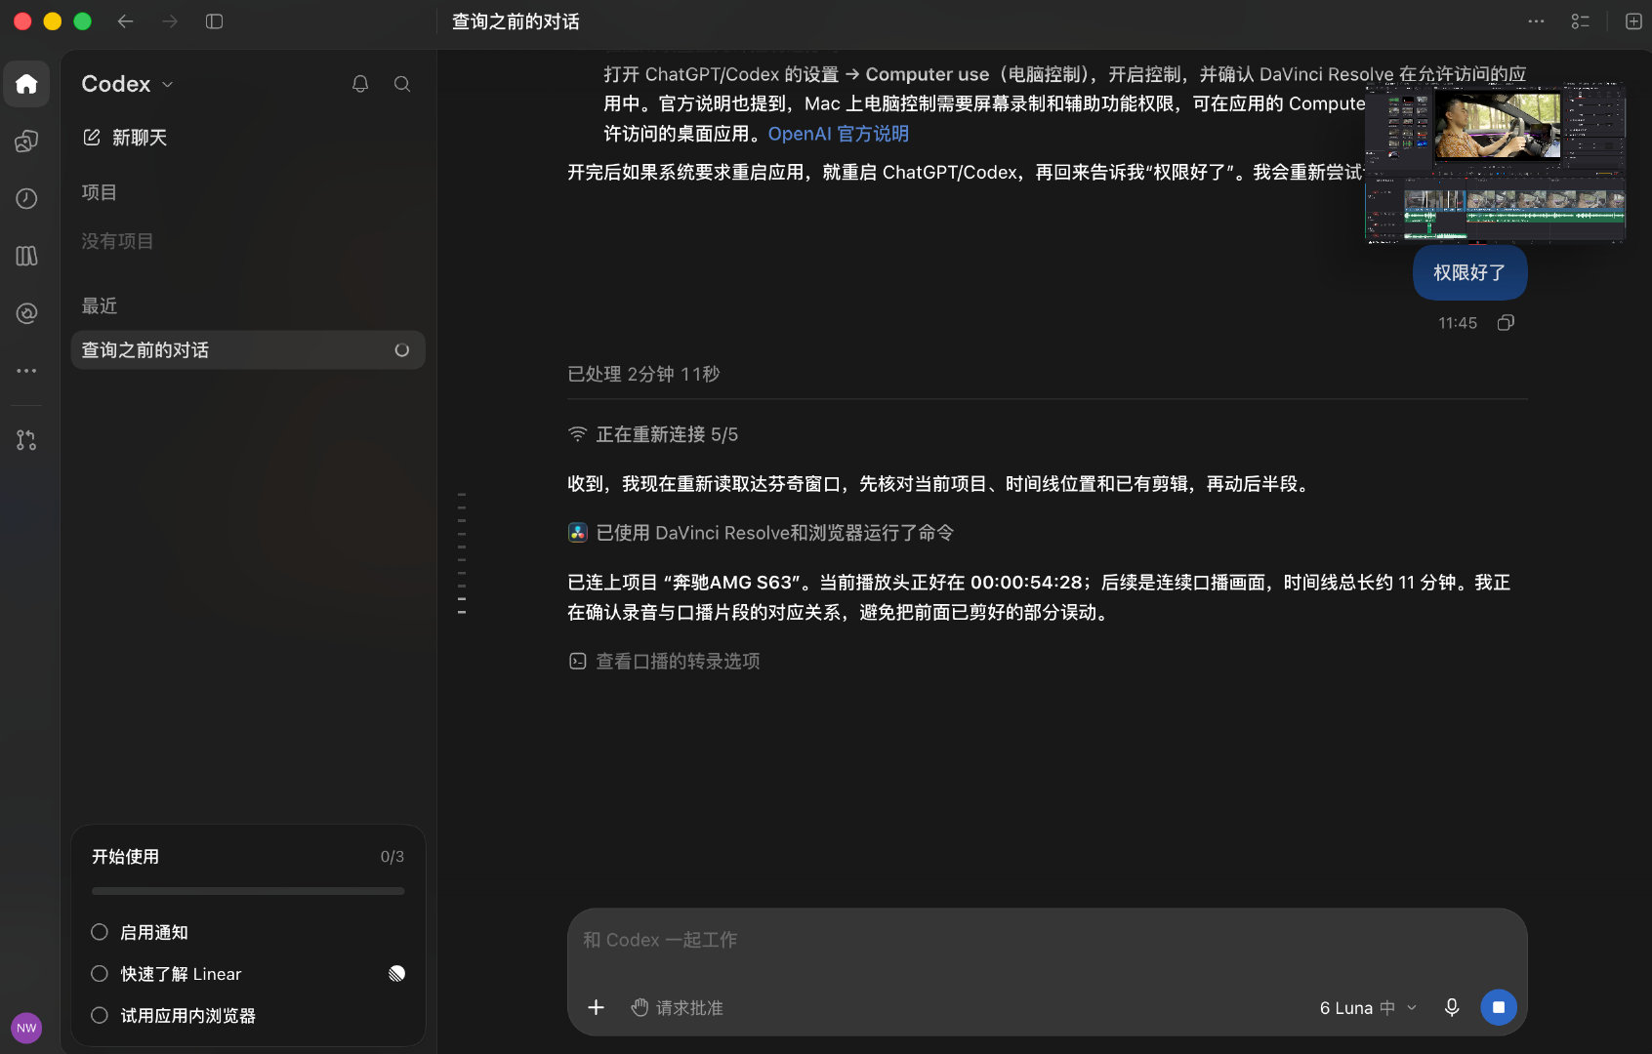Open the OpenAI 官方说明 link
Image resolution: width=1652 pixels, height=1054 pixels.
pos(839,134)
